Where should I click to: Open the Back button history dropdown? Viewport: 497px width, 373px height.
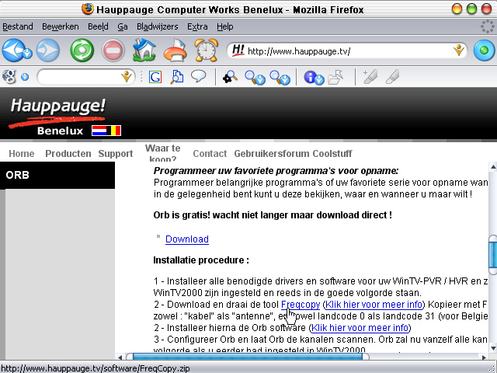pos(28,53)
